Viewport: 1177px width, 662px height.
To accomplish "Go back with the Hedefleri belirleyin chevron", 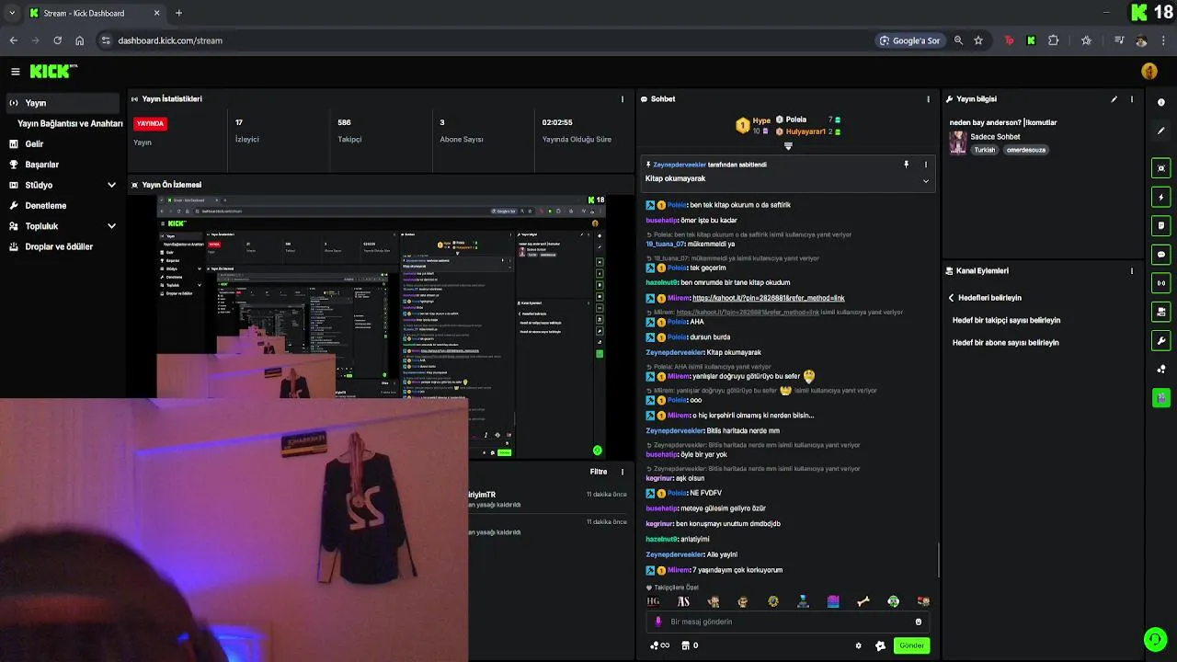I will (x=952, y=298).
